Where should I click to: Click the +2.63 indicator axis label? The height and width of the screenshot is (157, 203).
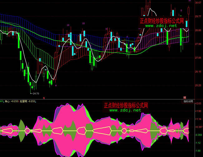coord(198,104)
